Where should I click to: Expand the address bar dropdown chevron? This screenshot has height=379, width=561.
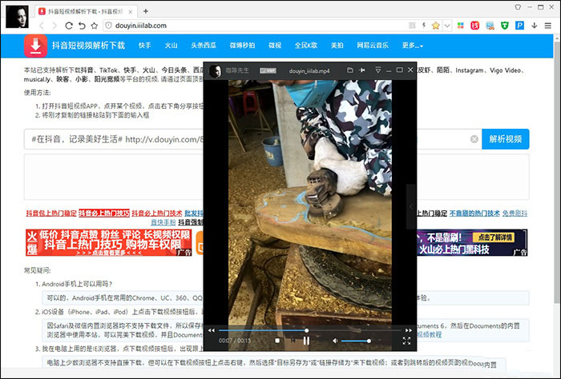(x=447, y=26)
